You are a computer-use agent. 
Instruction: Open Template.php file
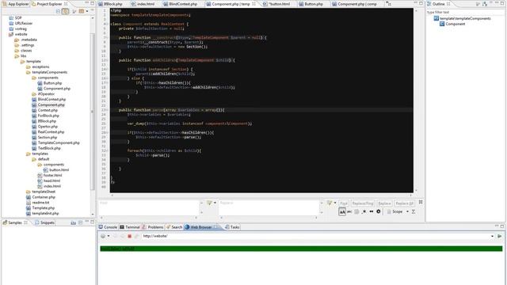(40, 208)
